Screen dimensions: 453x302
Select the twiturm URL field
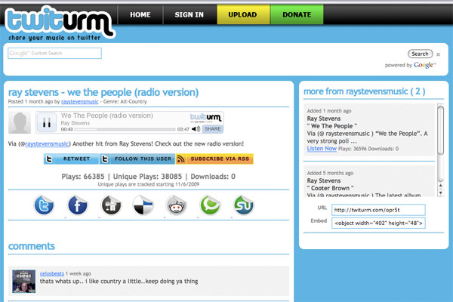(x=378, y=210)
